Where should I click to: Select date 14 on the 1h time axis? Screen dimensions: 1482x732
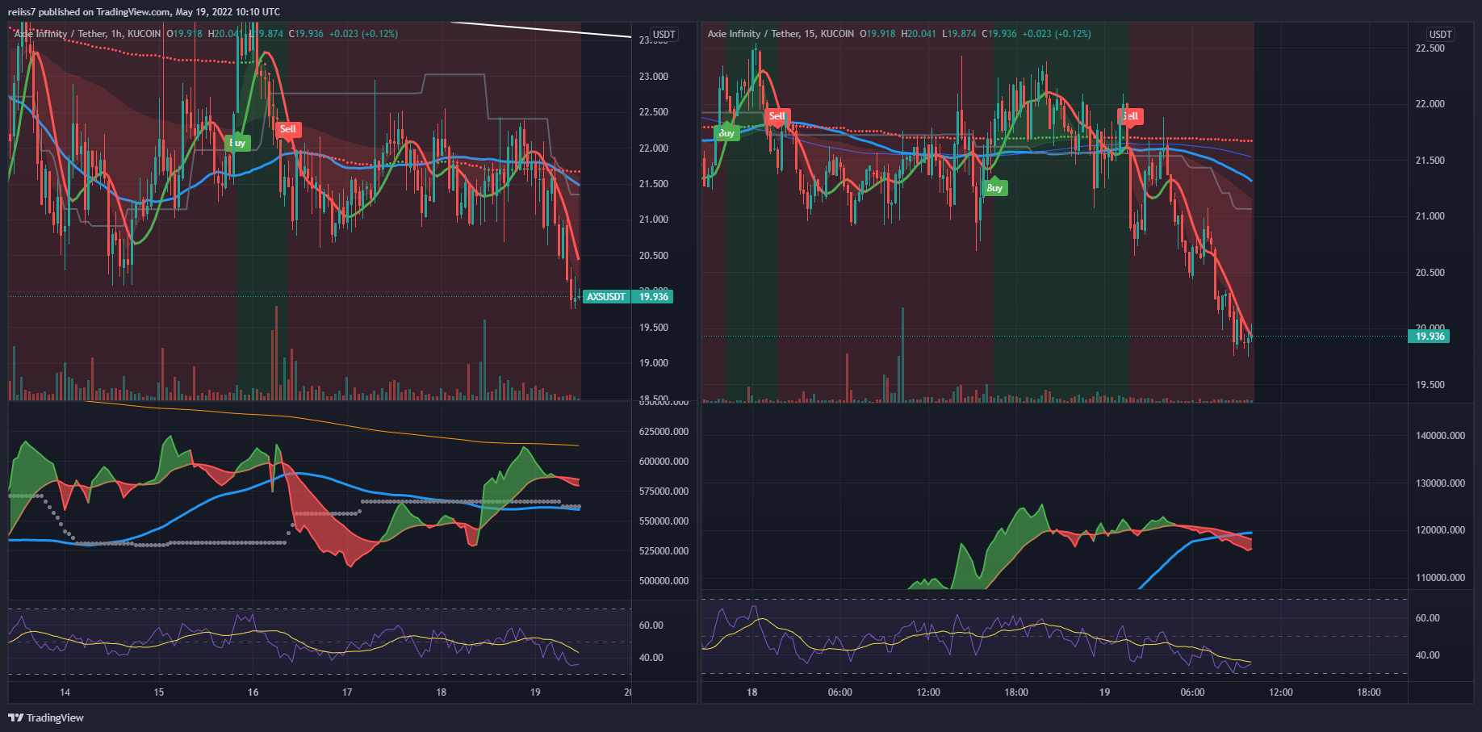[65, 692]
